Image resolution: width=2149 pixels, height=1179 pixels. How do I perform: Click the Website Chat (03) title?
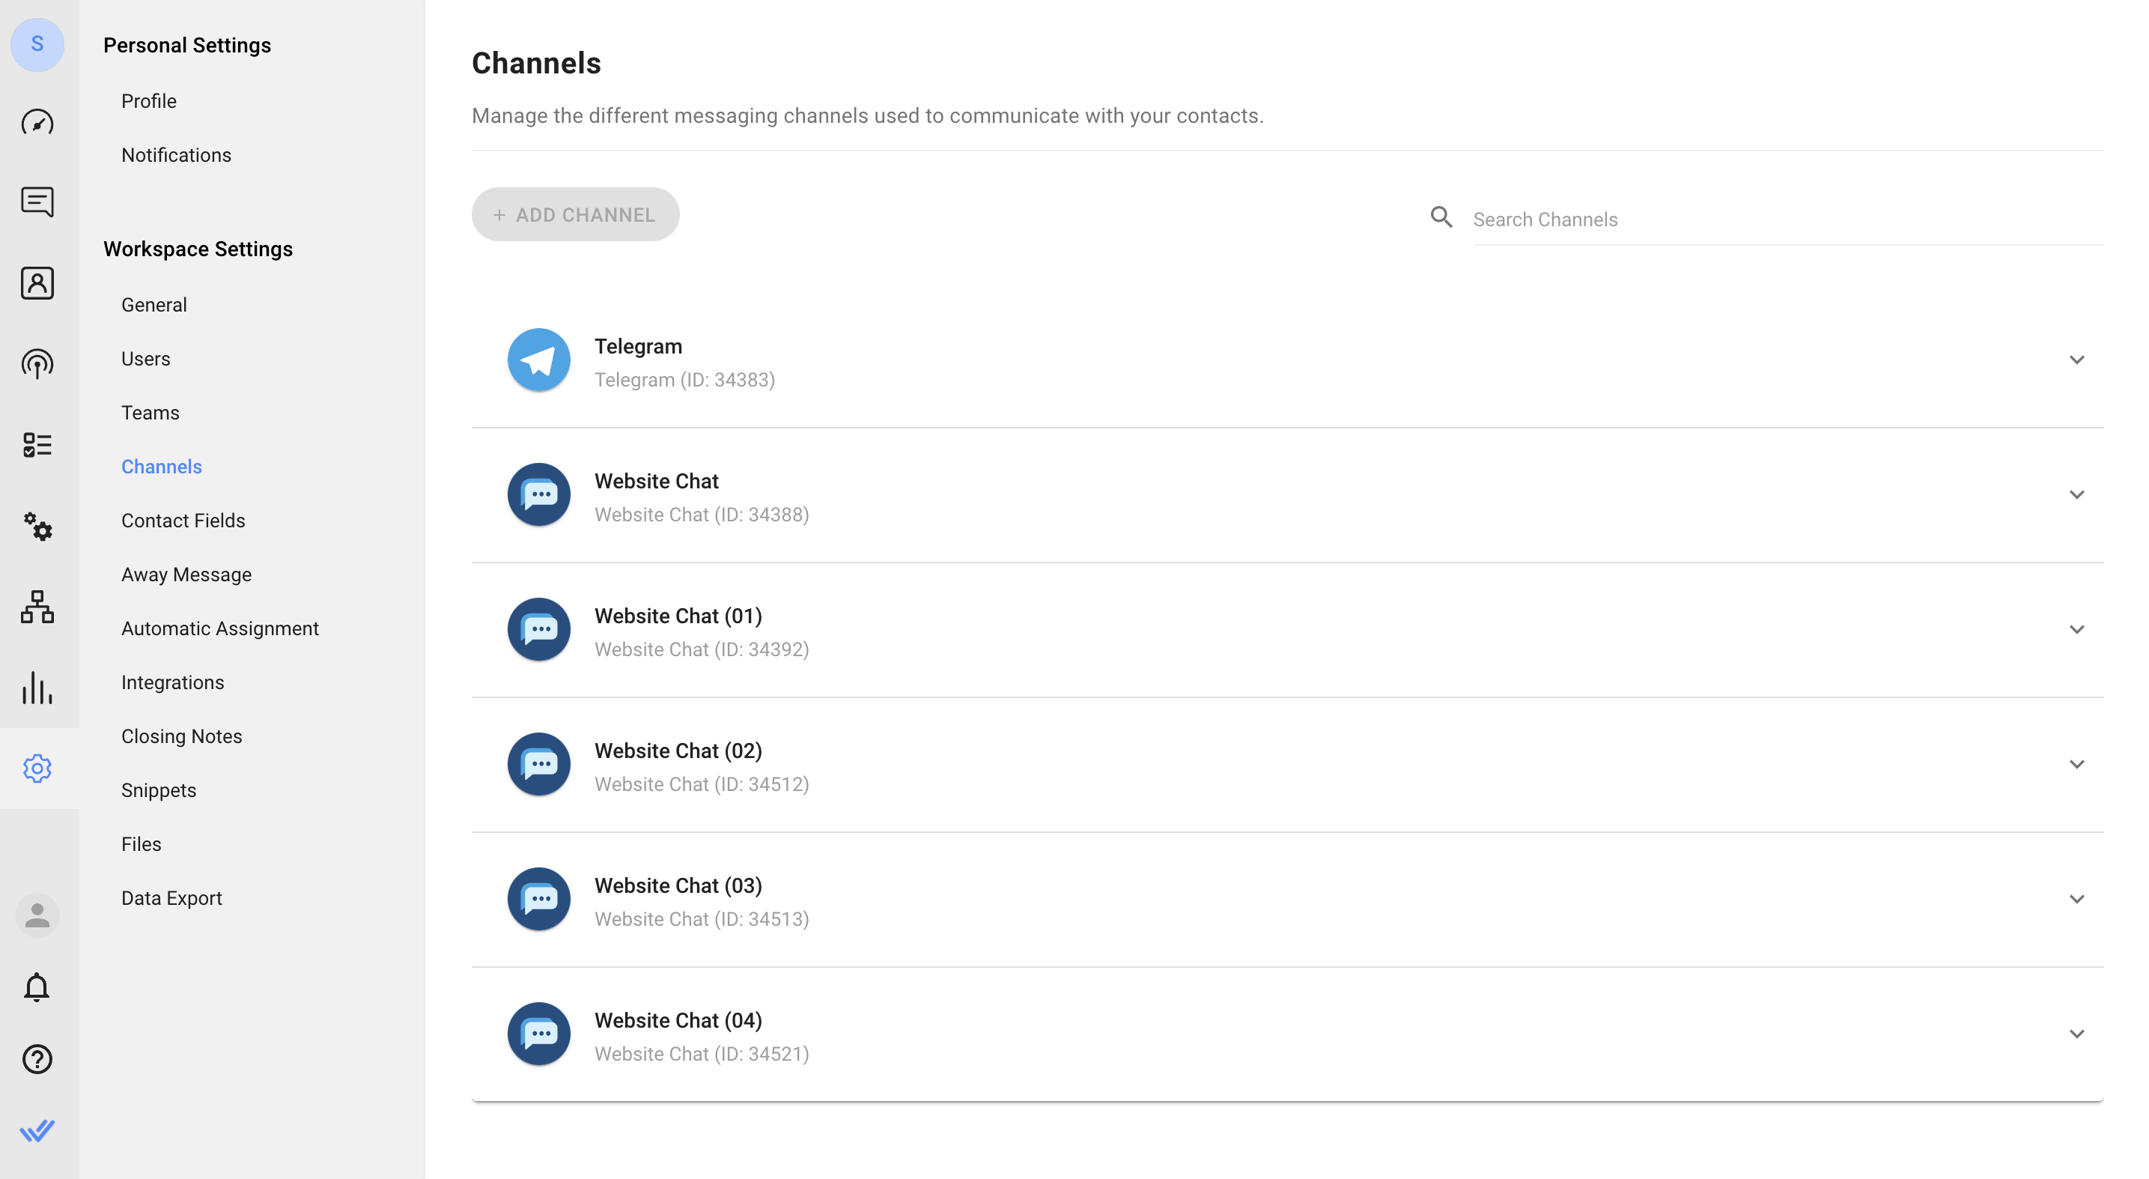pos(678,885)
